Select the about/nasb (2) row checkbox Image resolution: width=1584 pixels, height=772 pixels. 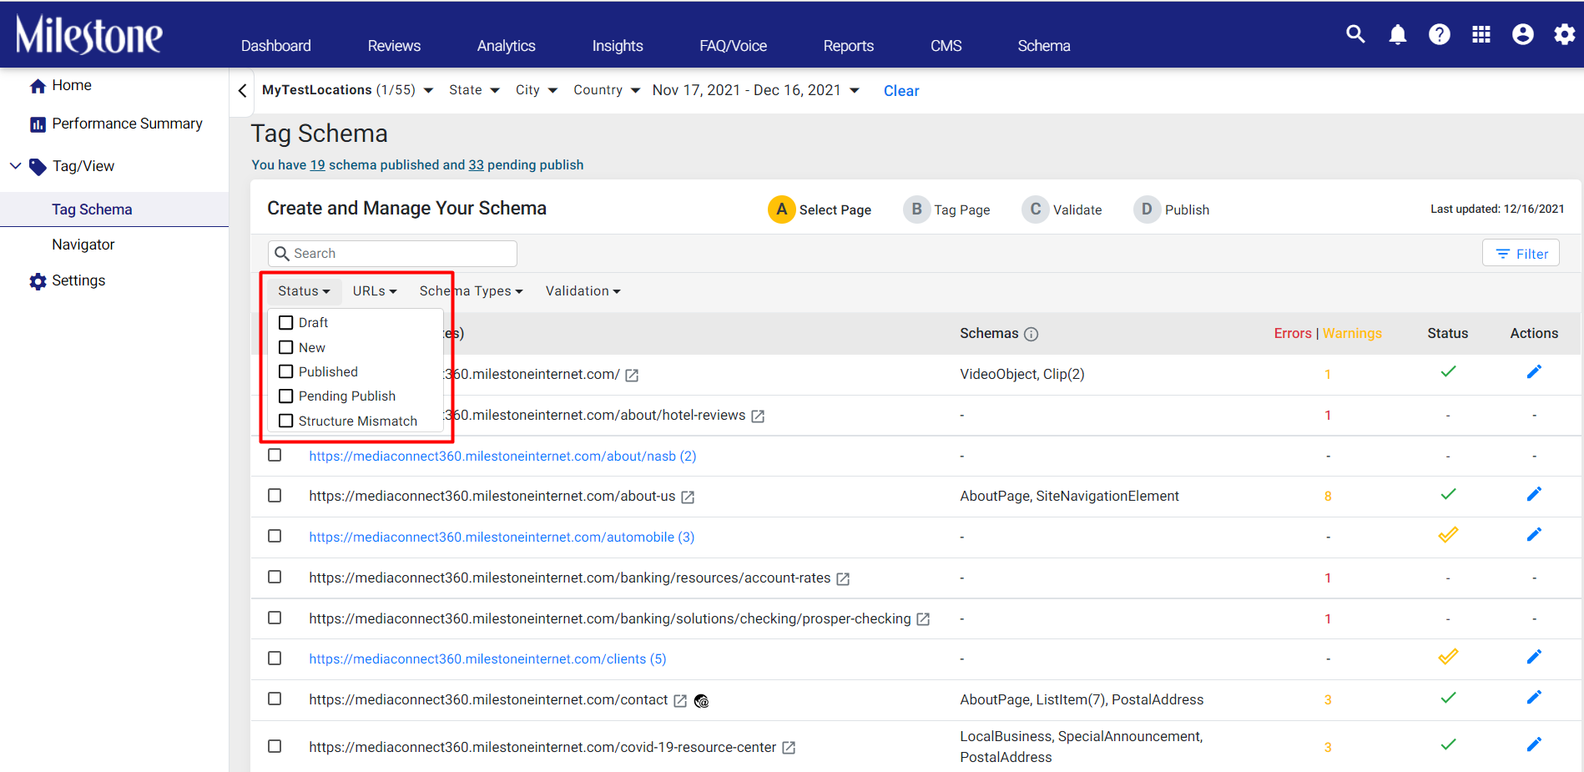click(275, 455)
